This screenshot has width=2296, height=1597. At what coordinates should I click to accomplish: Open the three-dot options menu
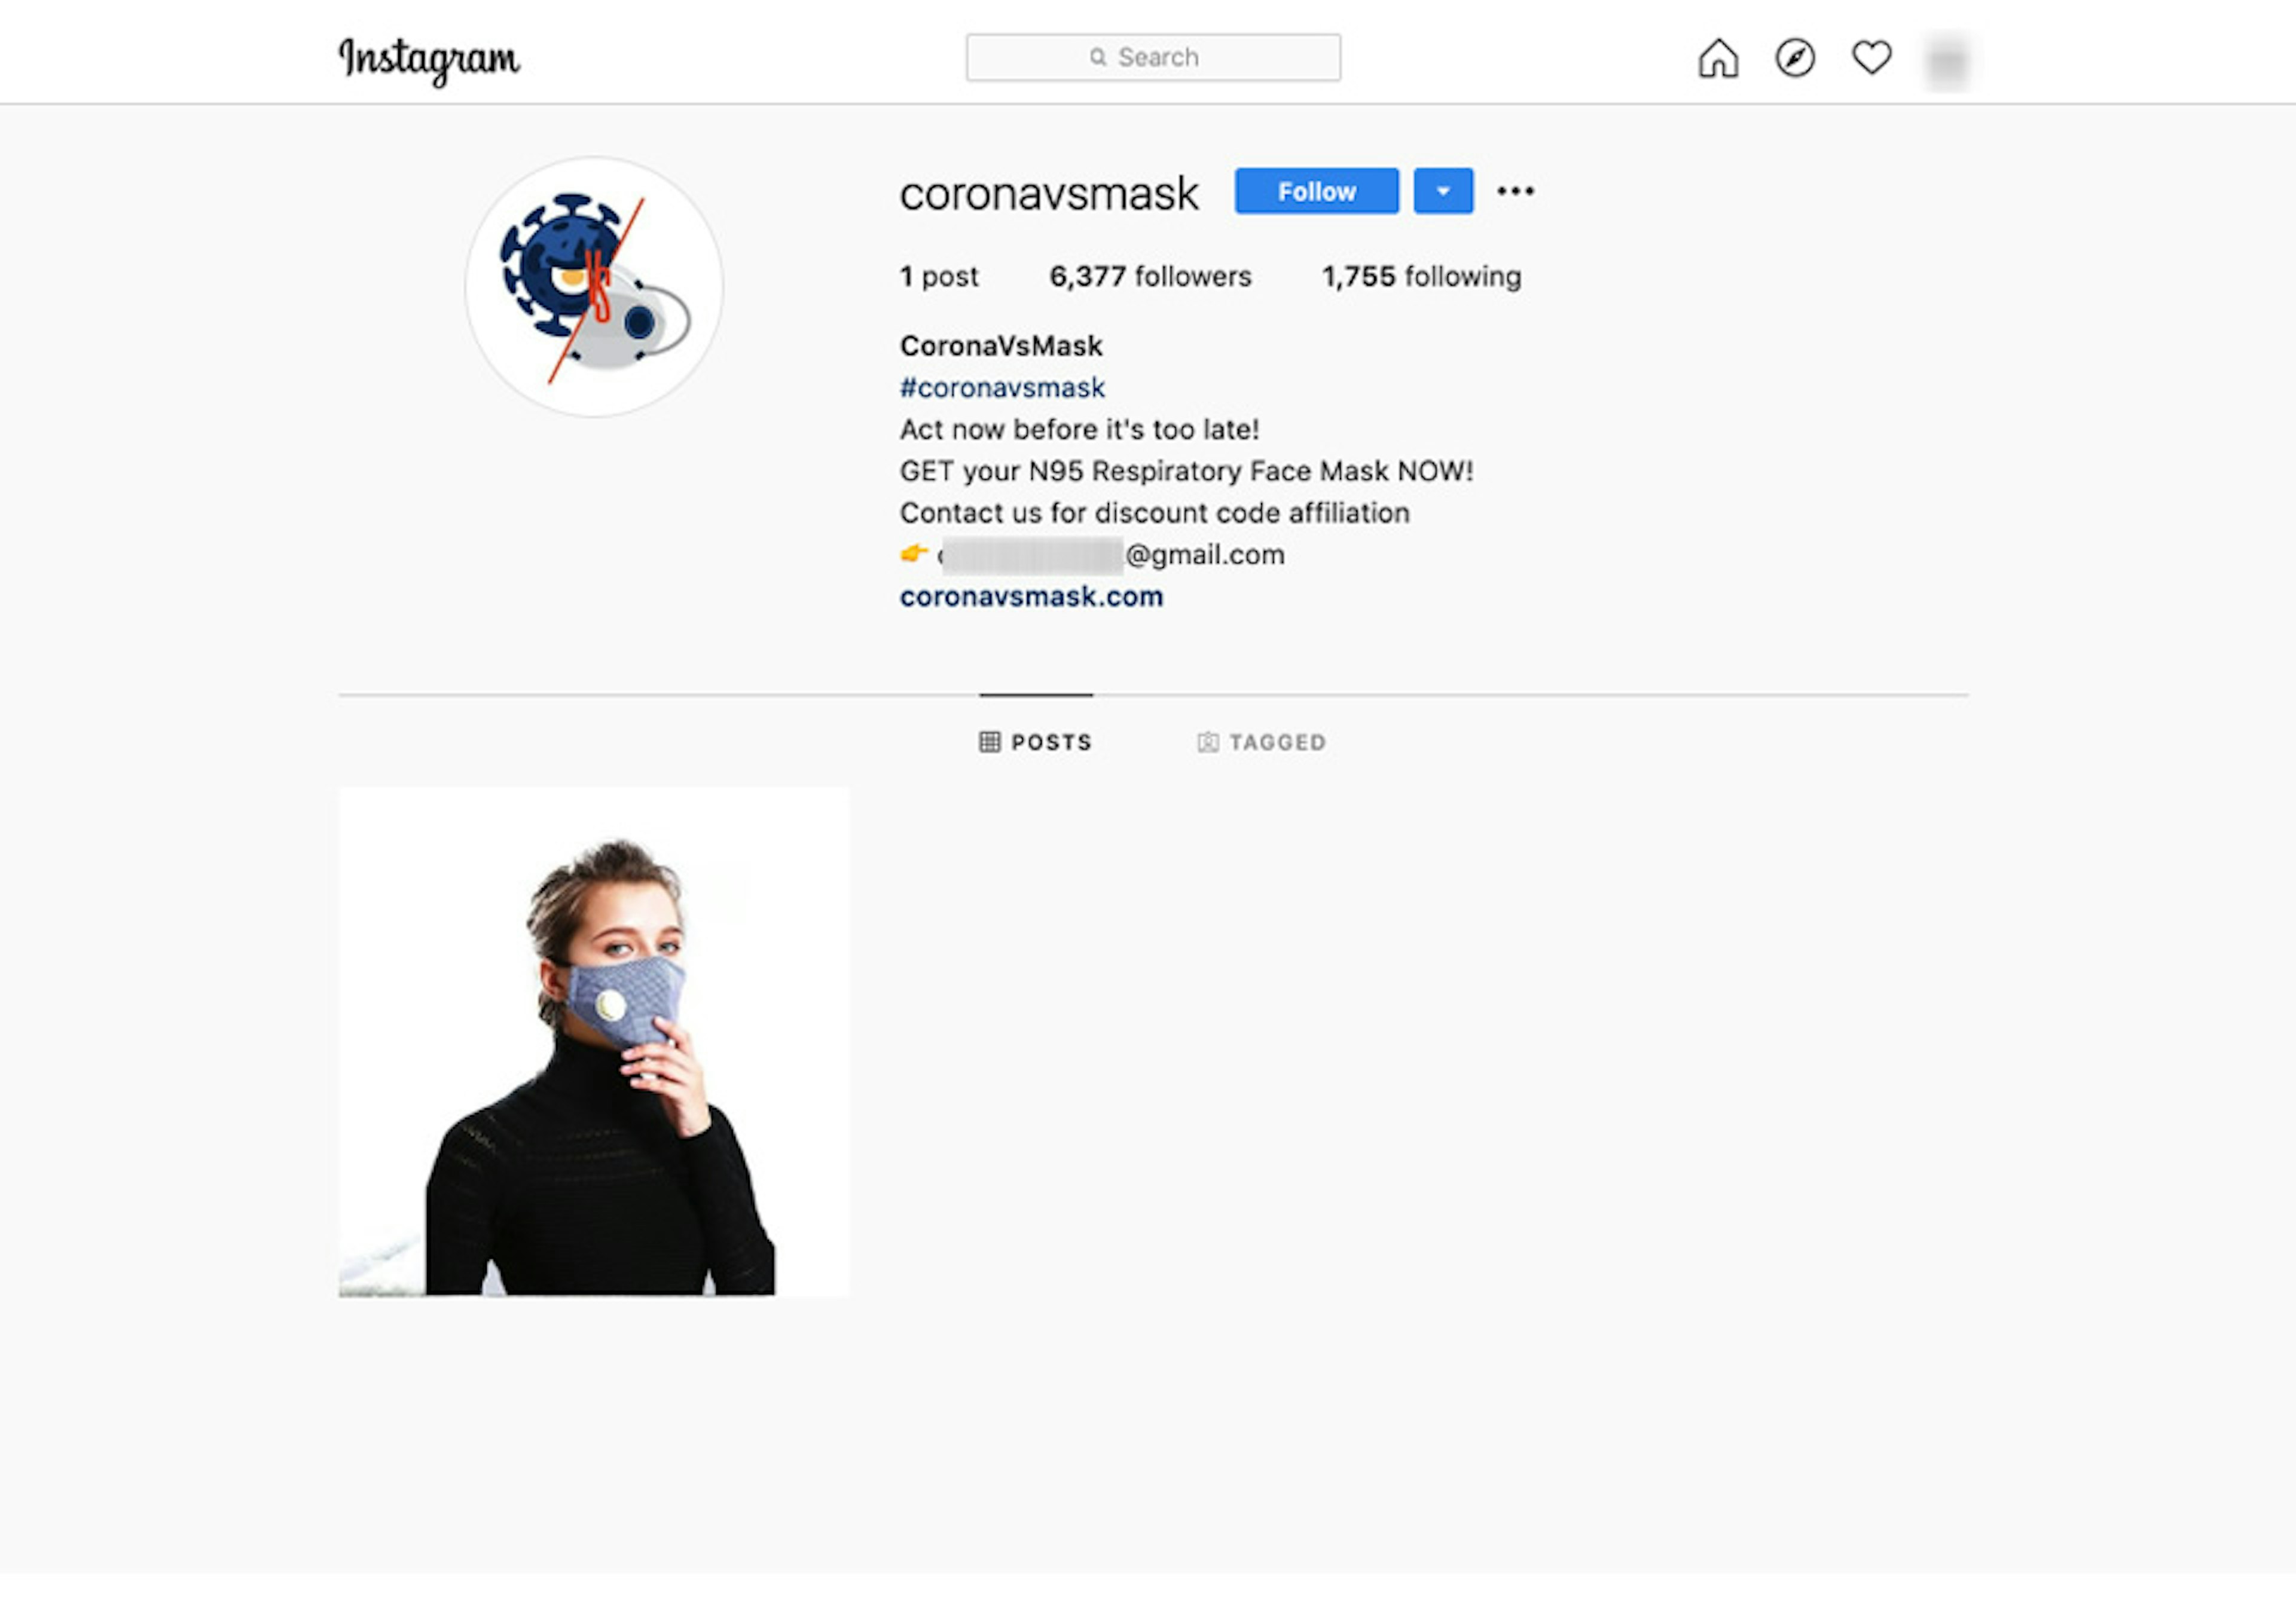point(1515,191)
